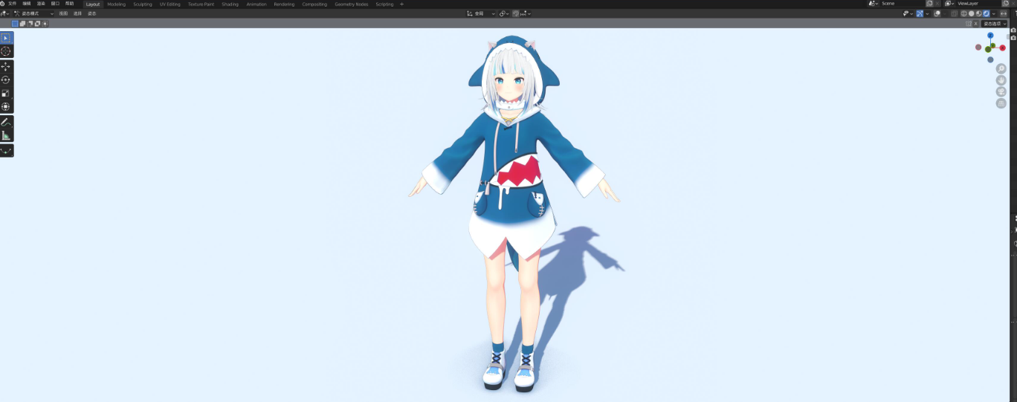
Task: Switch perspective/orthographic grid icon
Action: [1001, 103]
